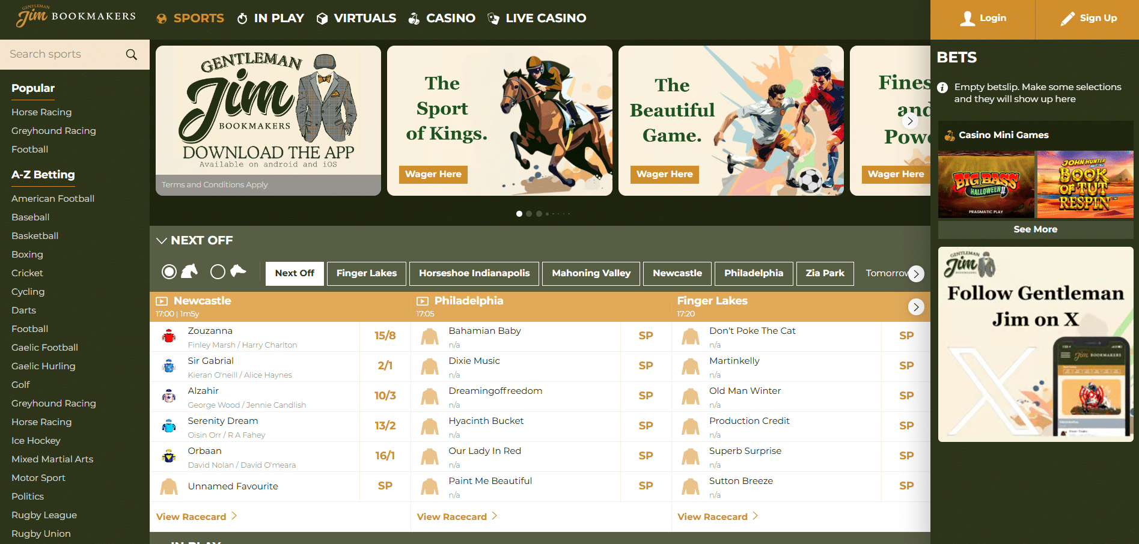Select the Philadelphia tab

[754, 273]
